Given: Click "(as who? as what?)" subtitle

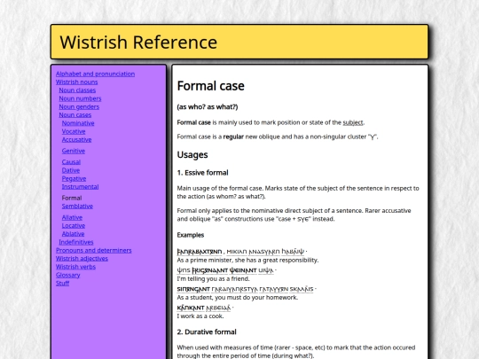Looking at the screenshot, I should [208, 107].
